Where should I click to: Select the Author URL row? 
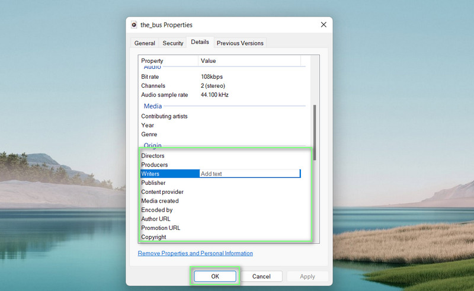tap(156, 219)
